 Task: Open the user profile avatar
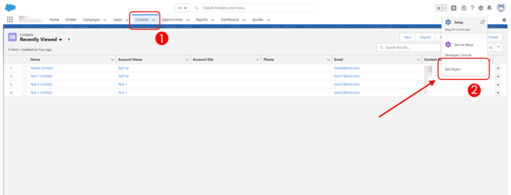click(x=501, y=8)
